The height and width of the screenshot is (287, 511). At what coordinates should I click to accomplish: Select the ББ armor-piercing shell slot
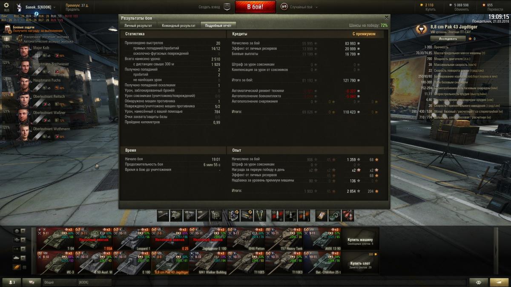(x=277, y=215)
